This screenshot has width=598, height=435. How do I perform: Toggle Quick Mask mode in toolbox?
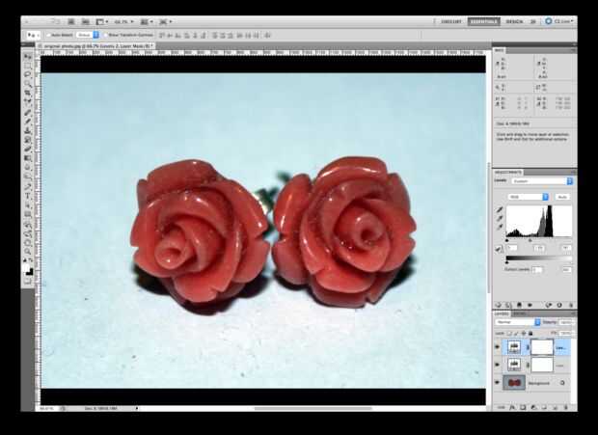(x=28, y=282)
